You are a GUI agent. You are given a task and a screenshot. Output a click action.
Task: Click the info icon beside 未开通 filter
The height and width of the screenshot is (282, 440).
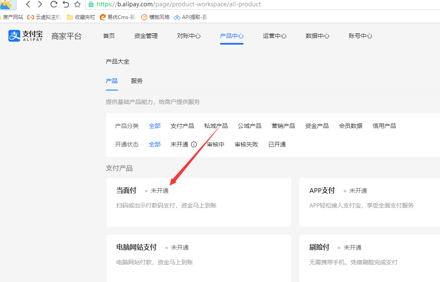click(x=194, y=144)
